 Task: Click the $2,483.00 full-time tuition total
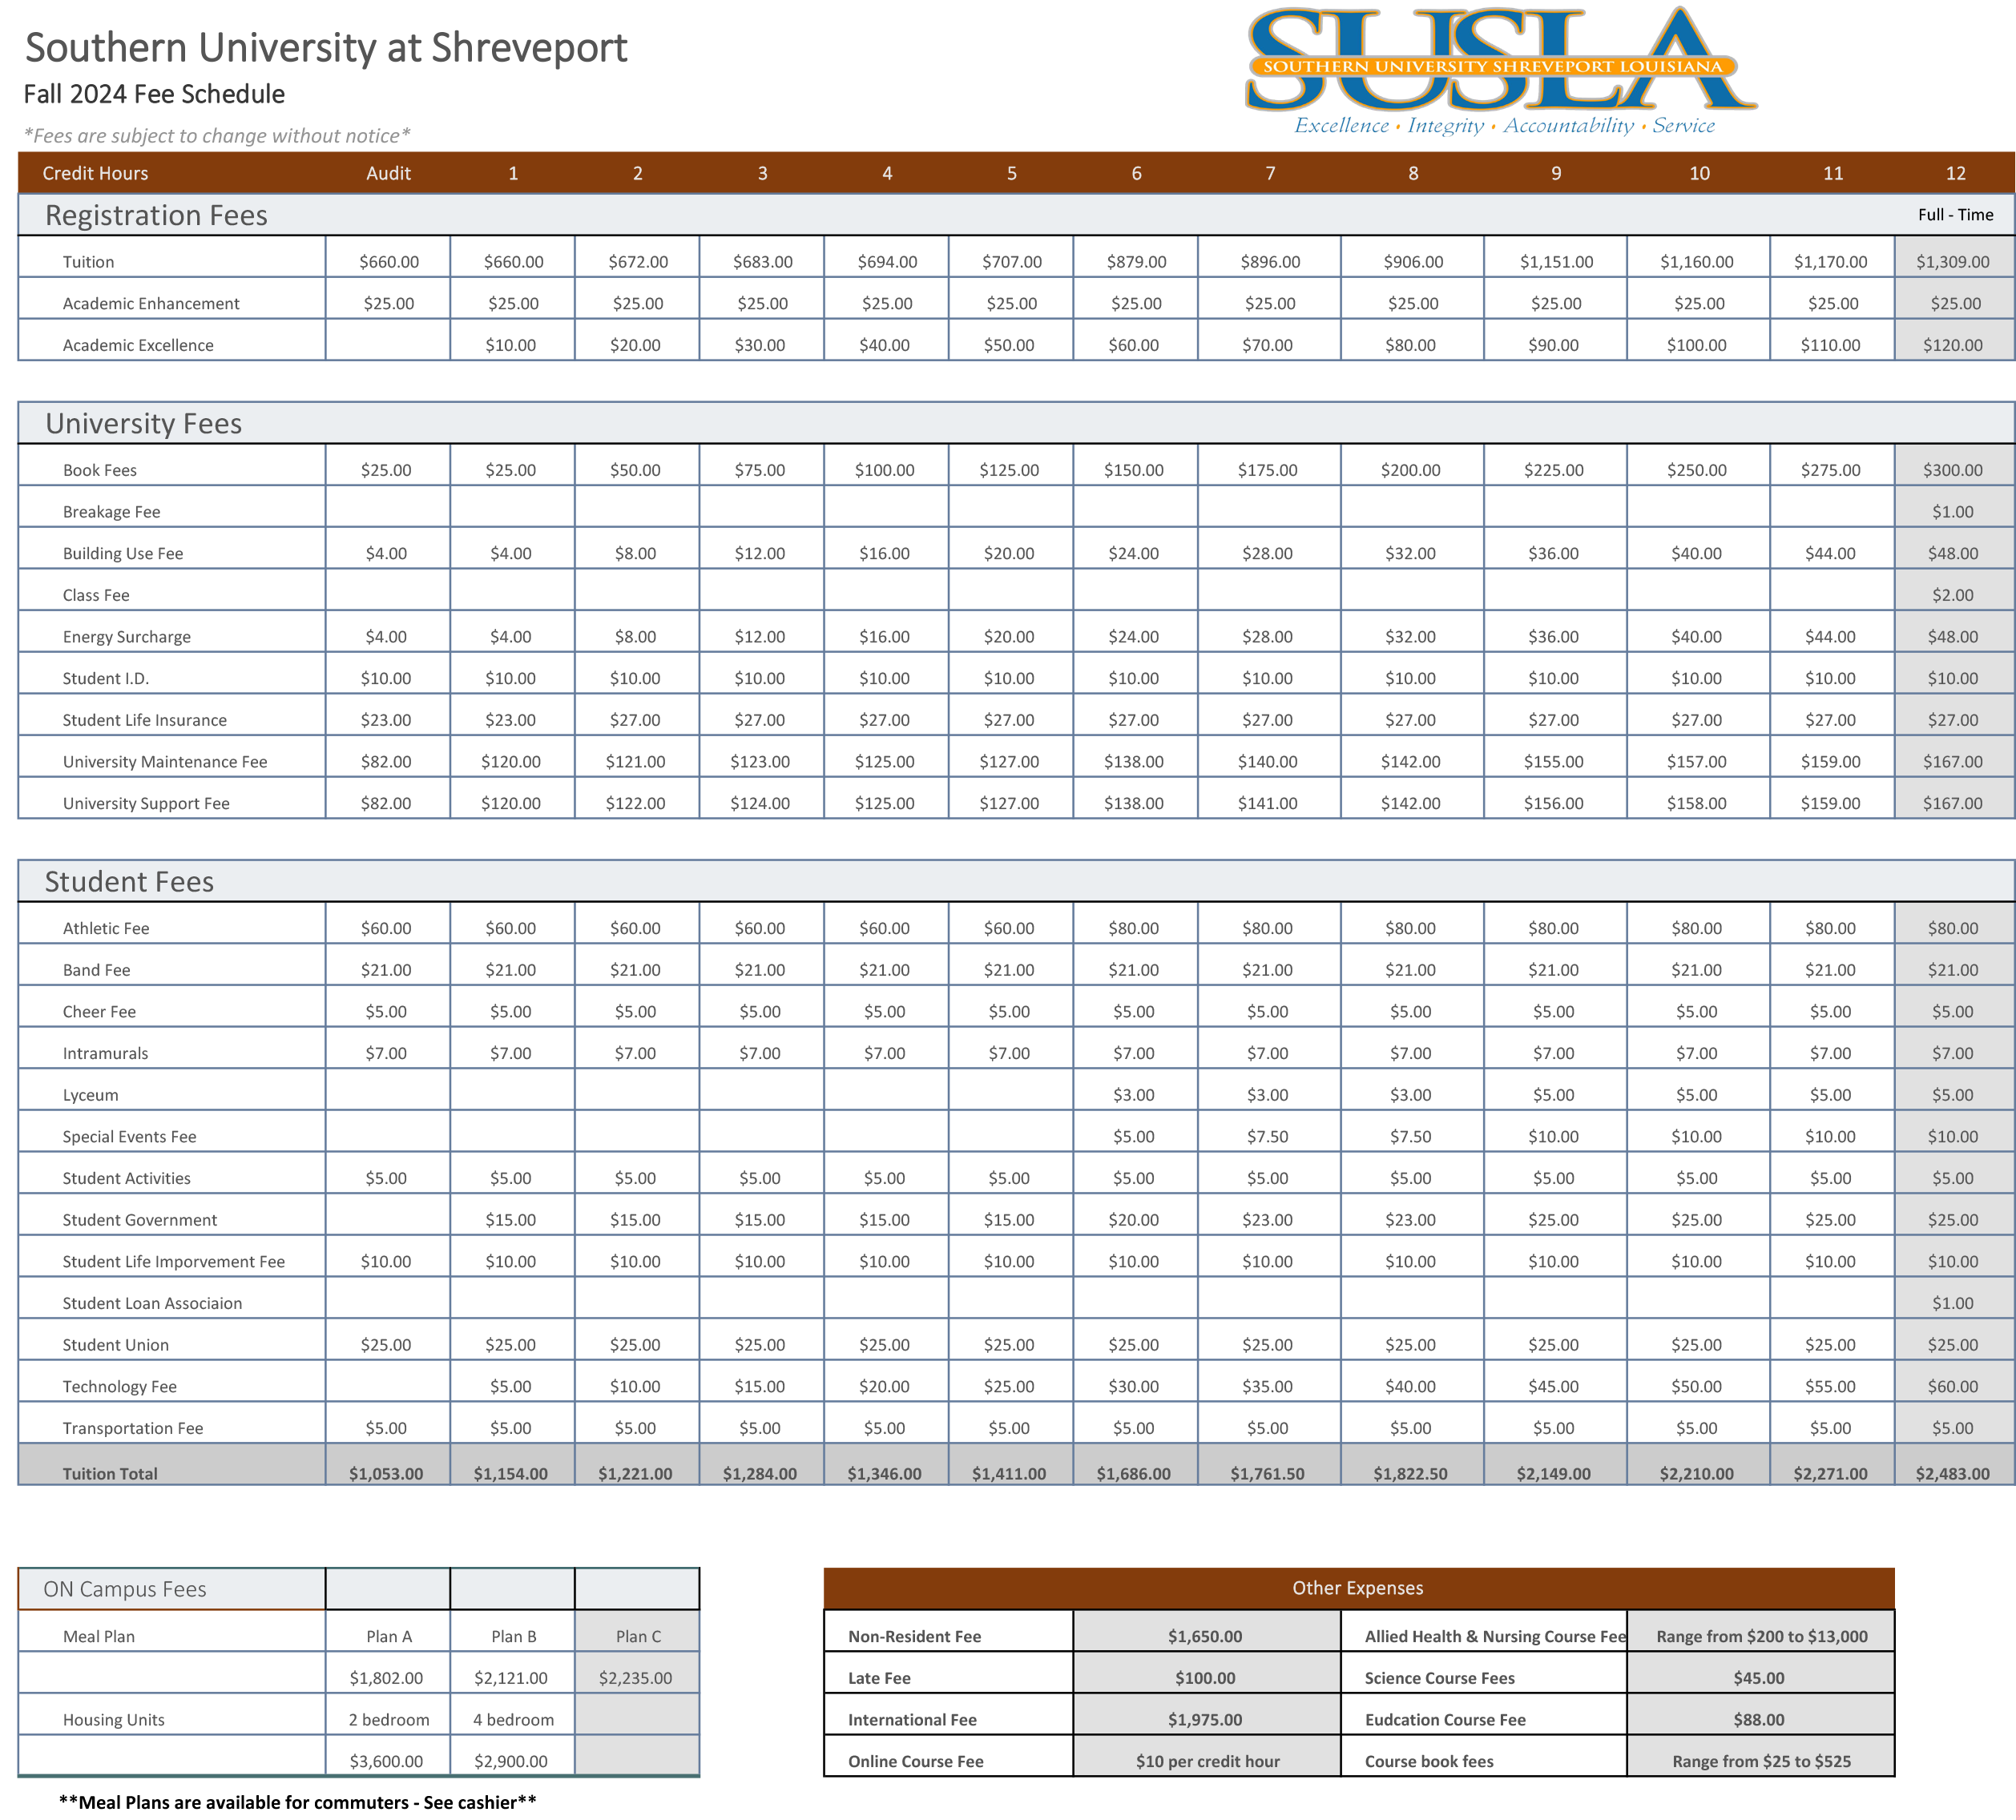[1953, 1473]
